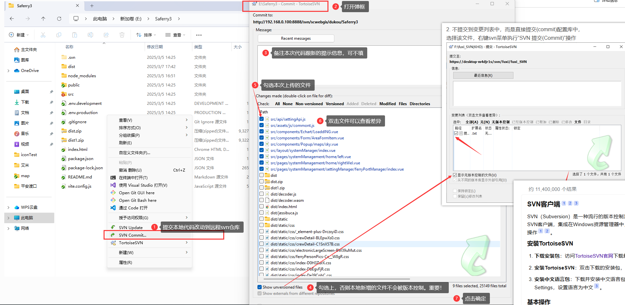This screenshot has width=625, height=305.
Task: Click the Versioned check filter link
Action: coord(335,104)
